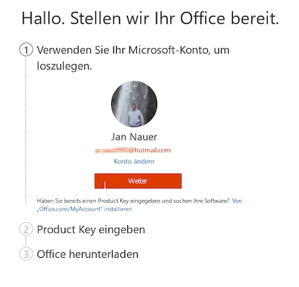This screenshot has height=287, width=299.
Task: Expand the Office herunterladen step
Action: (x=88, y=254)
